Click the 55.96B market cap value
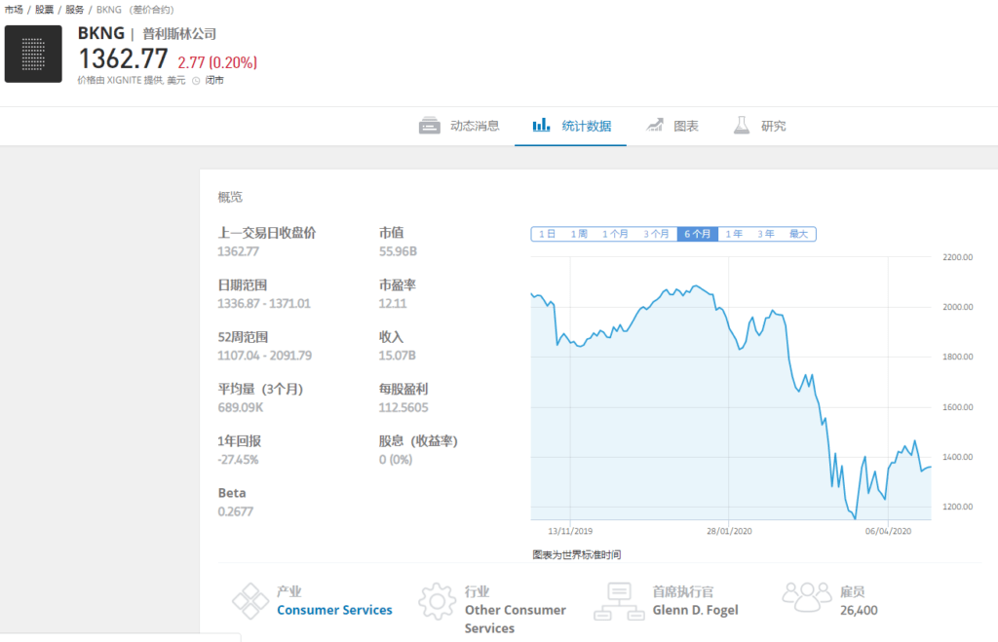The height and width of the screenshot is (642, 998). click(398, 251)
